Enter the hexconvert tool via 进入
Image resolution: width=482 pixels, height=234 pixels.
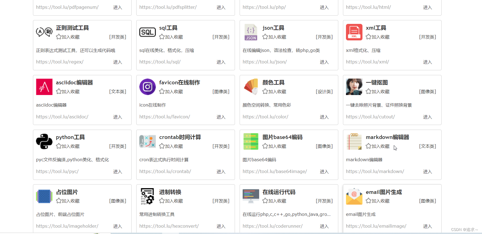point(221,226)
